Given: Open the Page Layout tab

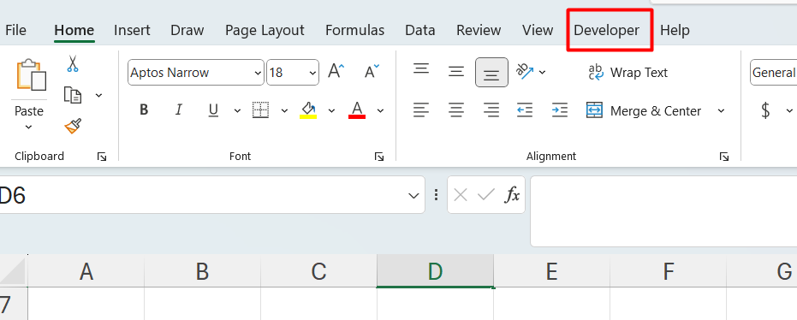Looking at the screenshot, I should click(265, 30).
